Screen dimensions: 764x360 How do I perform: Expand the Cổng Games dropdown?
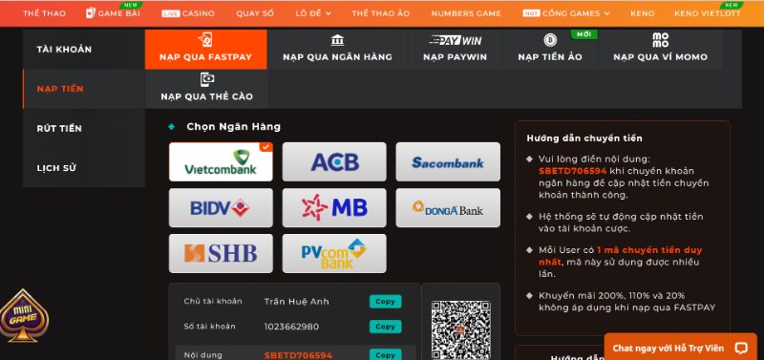[566, 13]
